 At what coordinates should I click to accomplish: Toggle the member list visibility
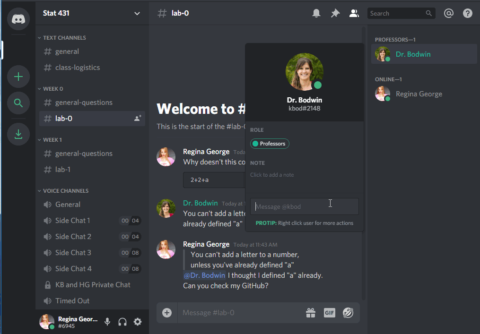[x=354, y=13]
